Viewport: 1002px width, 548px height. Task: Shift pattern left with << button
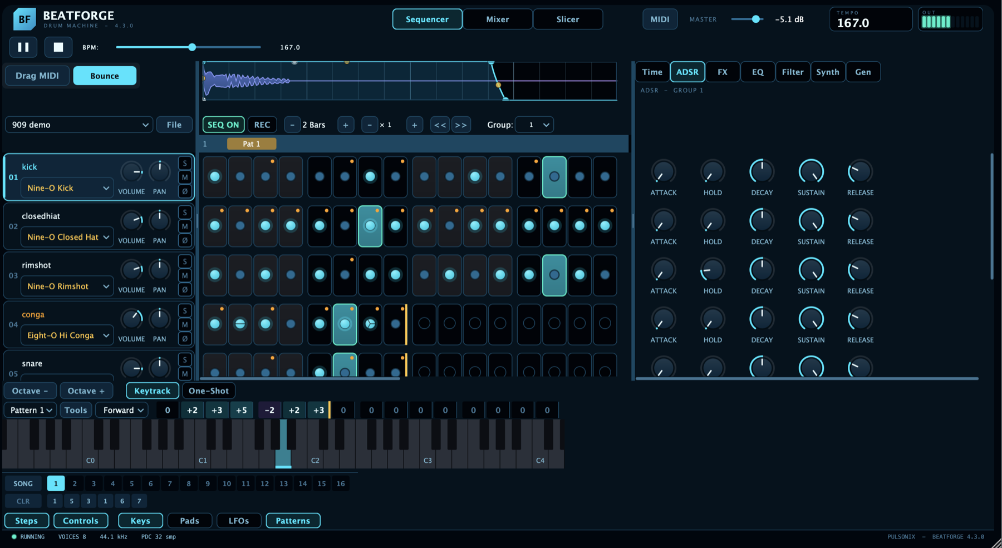[x=440, y=125]
